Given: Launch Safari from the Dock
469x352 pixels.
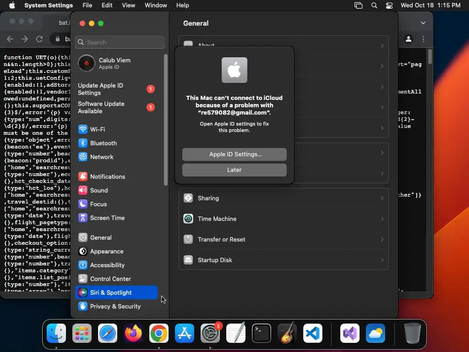Looking at the screenshot, I should [x=108, y=333].
